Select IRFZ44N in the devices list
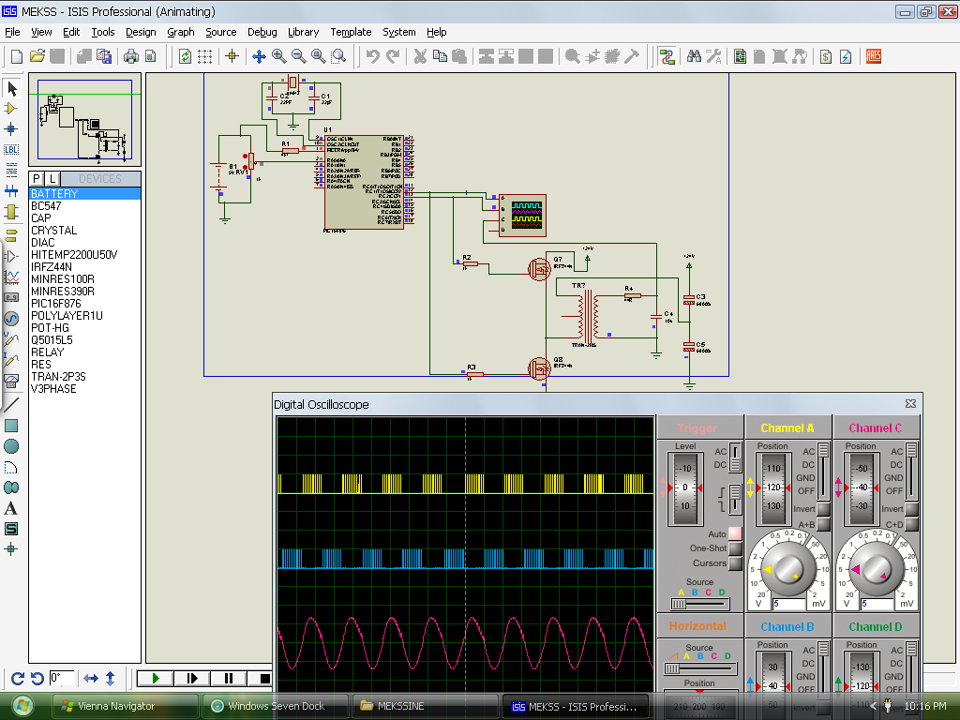 (52, 267)
